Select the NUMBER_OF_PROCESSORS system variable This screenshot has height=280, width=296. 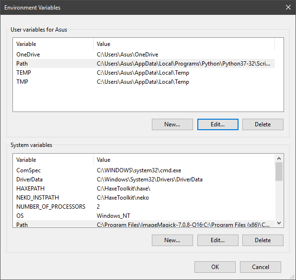[x=51, y=207]
